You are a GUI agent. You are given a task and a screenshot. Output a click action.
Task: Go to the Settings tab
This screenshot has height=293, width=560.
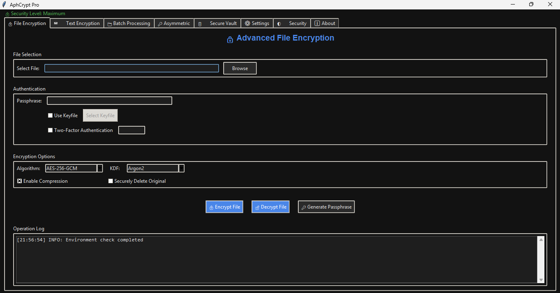[x=257, y=23]
